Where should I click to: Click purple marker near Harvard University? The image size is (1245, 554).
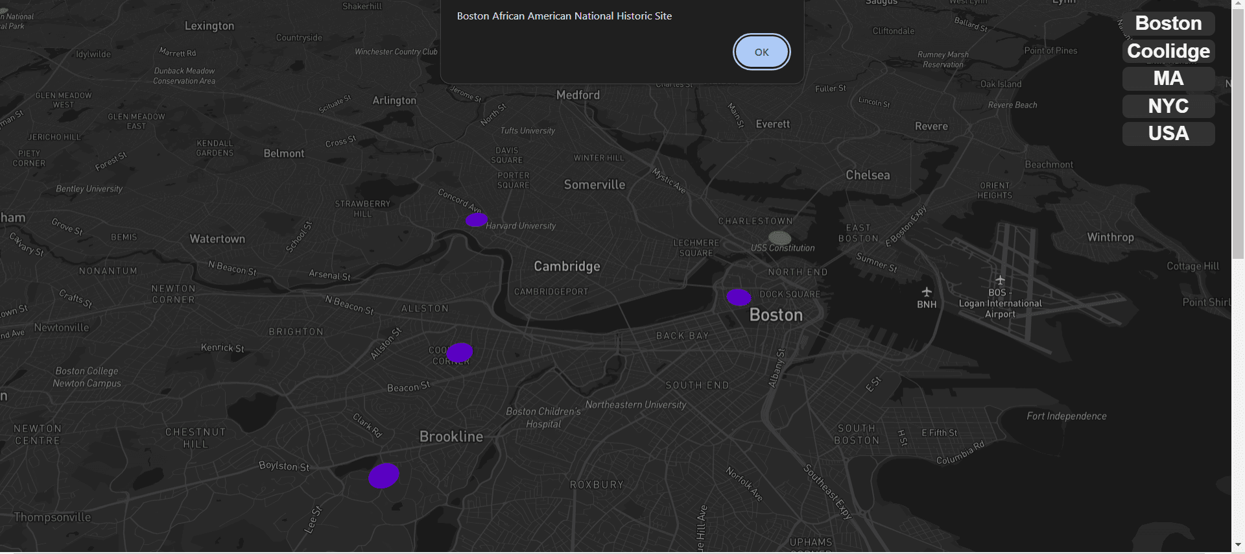point(476,221)
